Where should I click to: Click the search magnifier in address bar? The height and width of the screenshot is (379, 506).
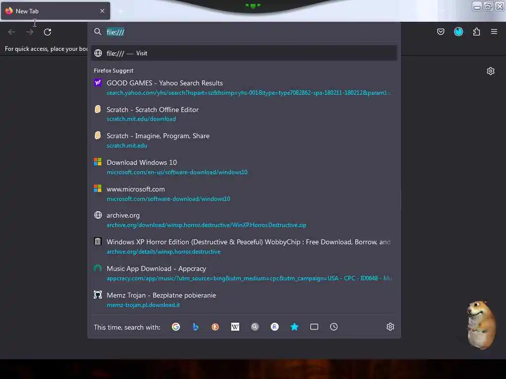(97, 32)
